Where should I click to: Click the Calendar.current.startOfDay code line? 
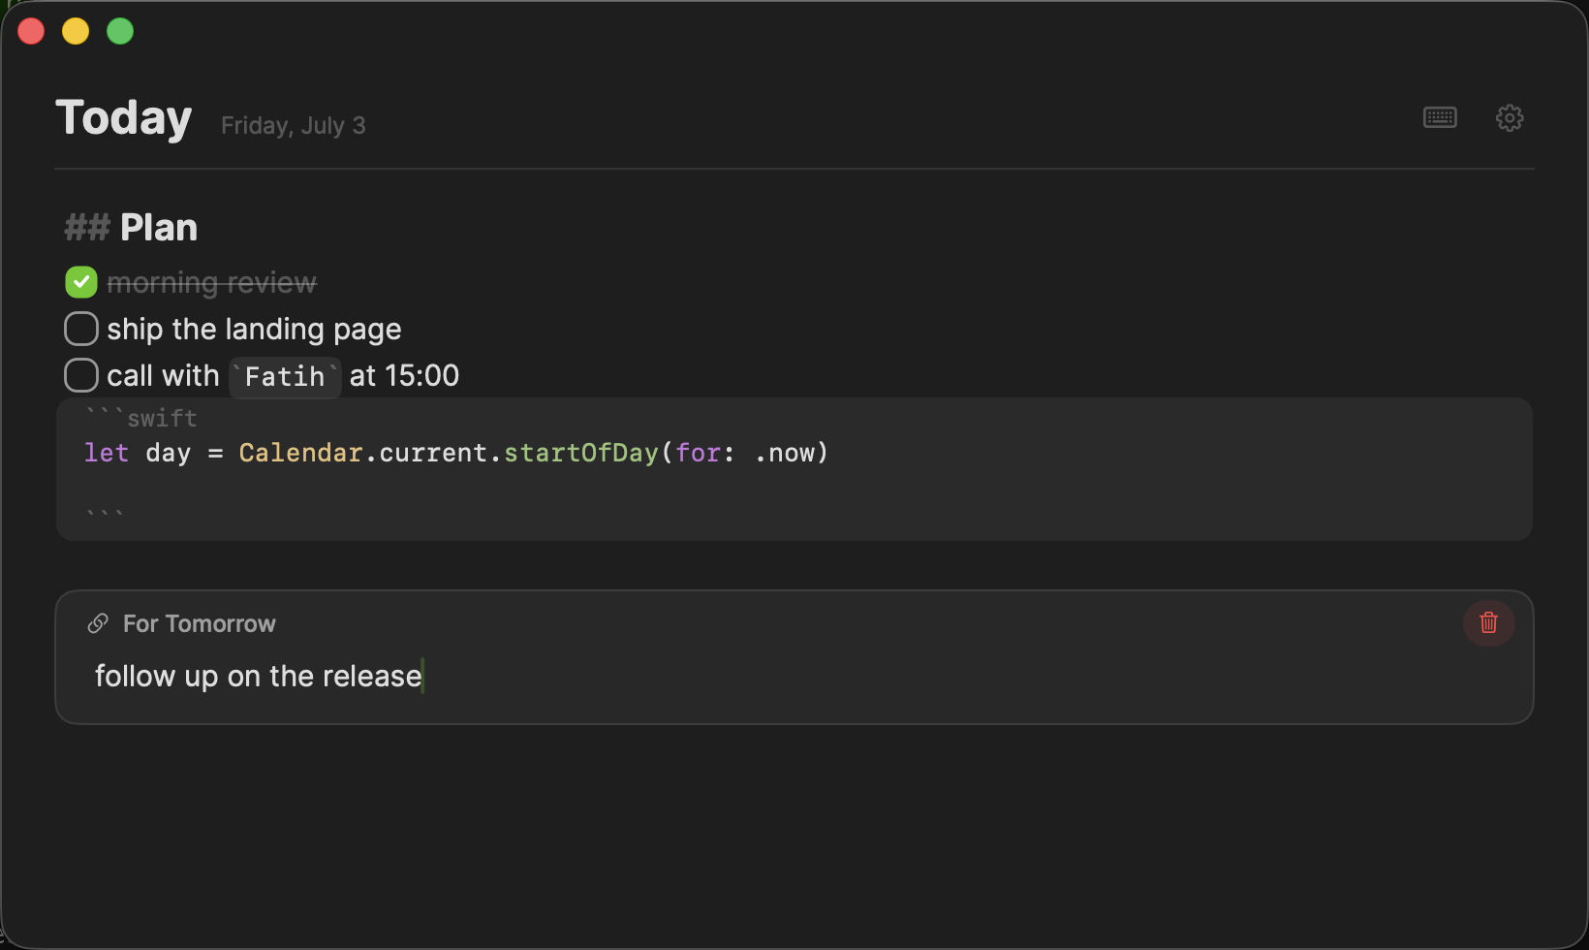pos(456,453)
